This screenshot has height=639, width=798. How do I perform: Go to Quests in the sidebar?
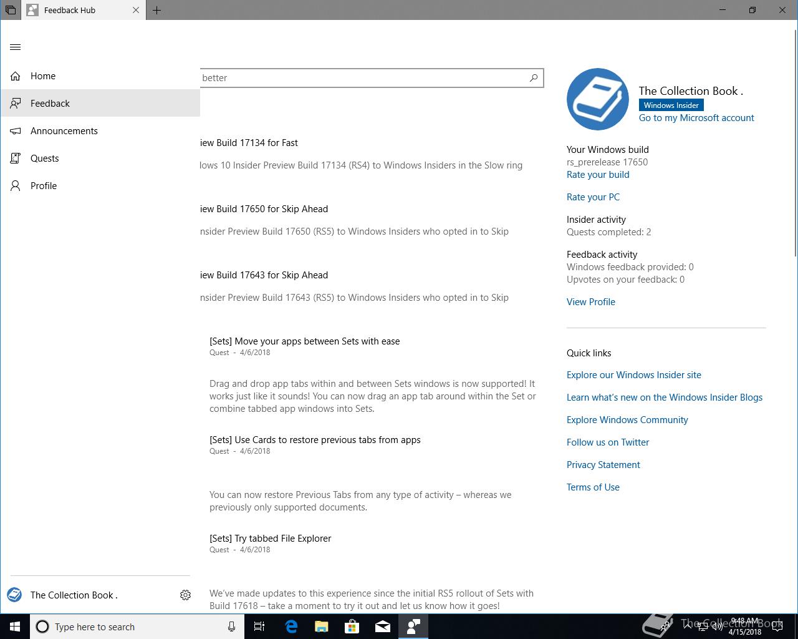coord(100,159)
